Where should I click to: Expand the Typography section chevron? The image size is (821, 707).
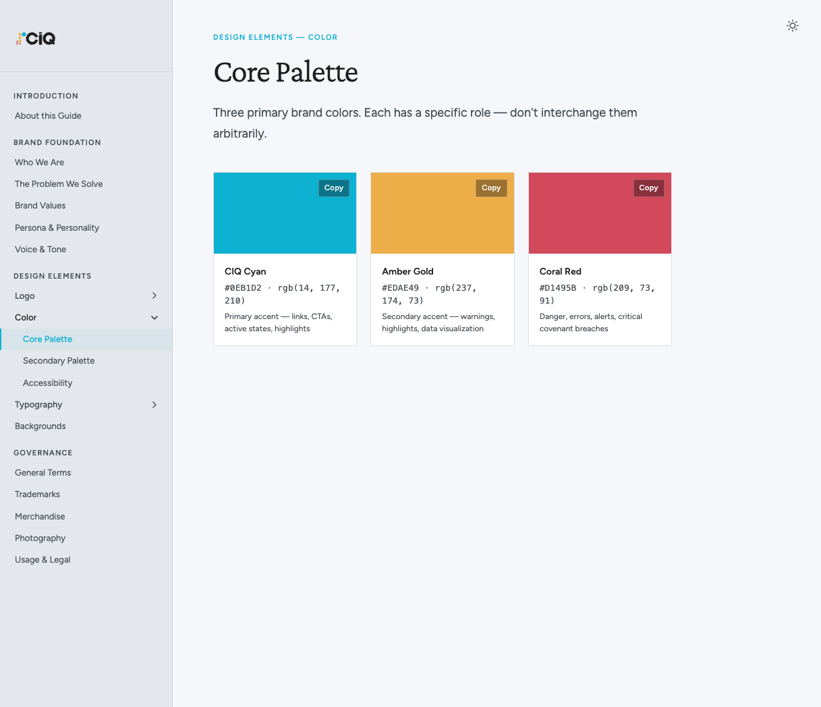pos(154,404)
